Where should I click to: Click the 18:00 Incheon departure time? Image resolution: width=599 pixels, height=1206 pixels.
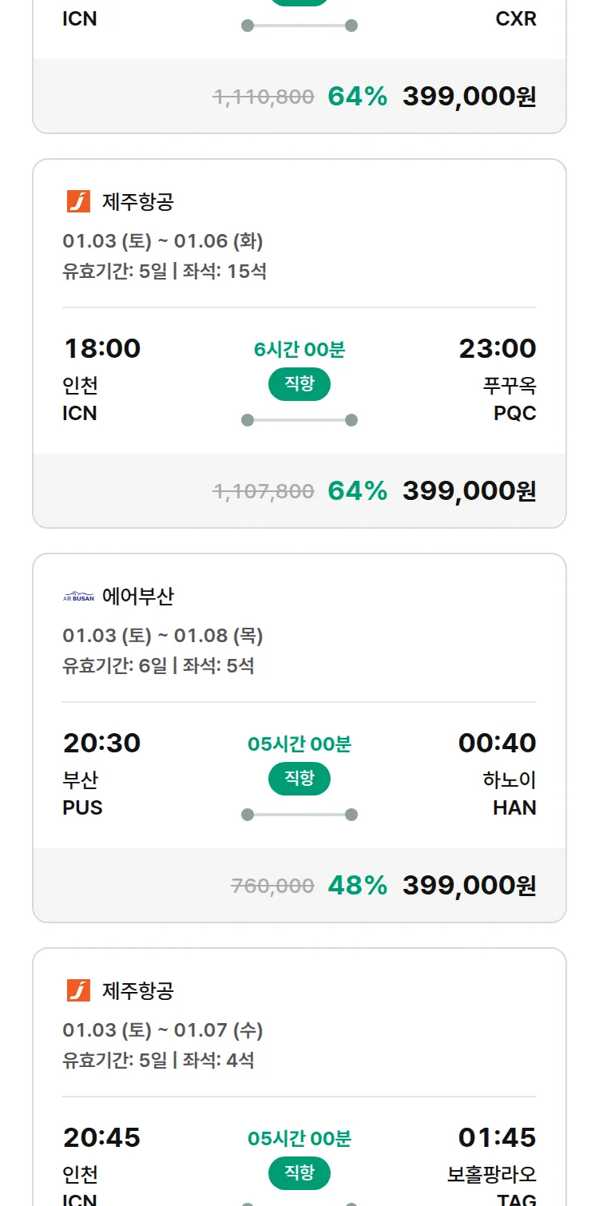102,349
